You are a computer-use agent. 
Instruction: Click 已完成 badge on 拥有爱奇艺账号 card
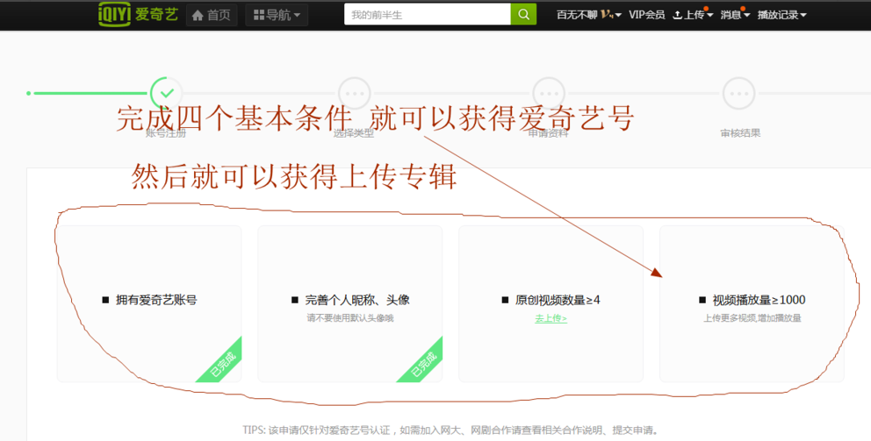pyautogui.click(x=224, y=365)
